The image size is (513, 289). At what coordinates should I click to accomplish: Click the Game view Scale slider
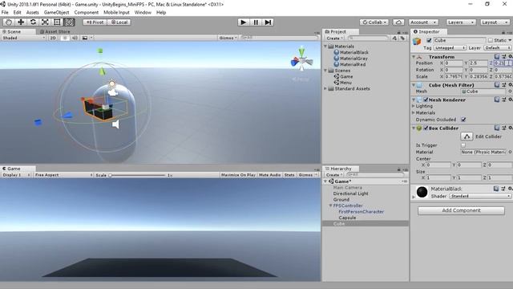[x=138, y=175]
